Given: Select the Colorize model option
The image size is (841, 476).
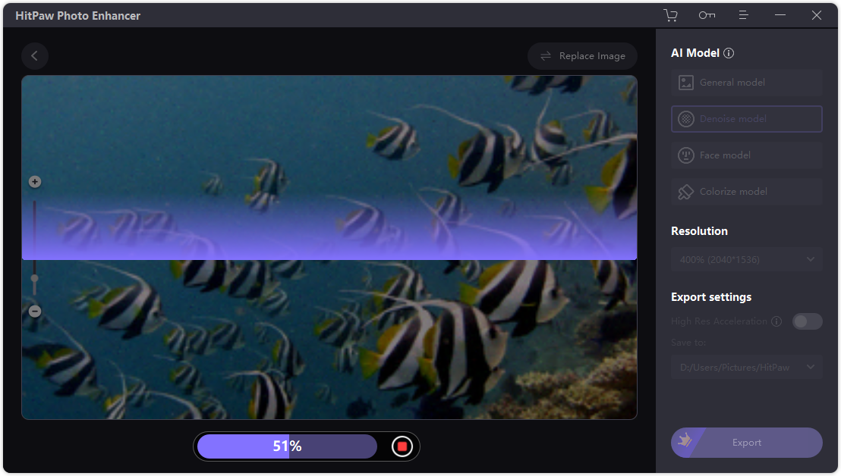Looking at the screenshot, I should pyautogui.click(x=747, y=192).
